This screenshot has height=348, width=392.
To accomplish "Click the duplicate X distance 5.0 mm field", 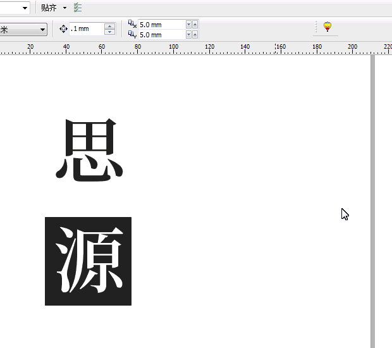I will [x=161, y=24].
